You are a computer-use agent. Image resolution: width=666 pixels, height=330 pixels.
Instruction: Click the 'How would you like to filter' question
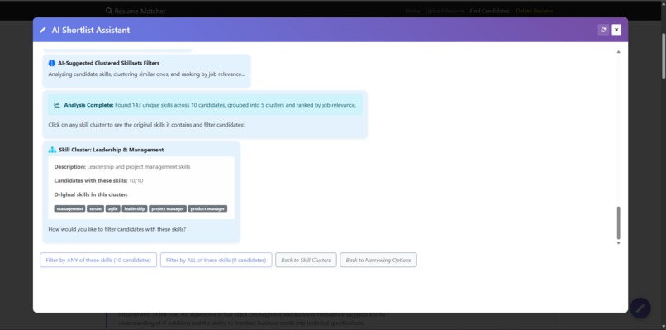[x=117, y=229]
